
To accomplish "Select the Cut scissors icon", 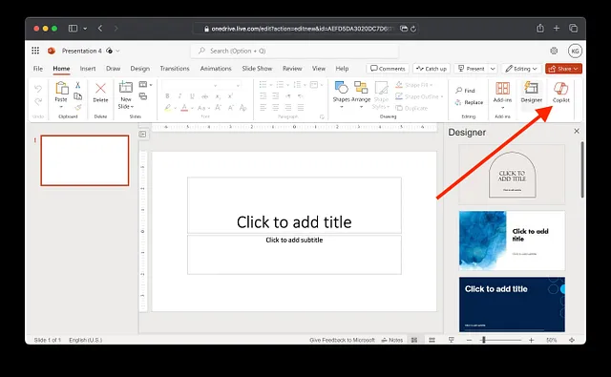I will tap(77, 85).
